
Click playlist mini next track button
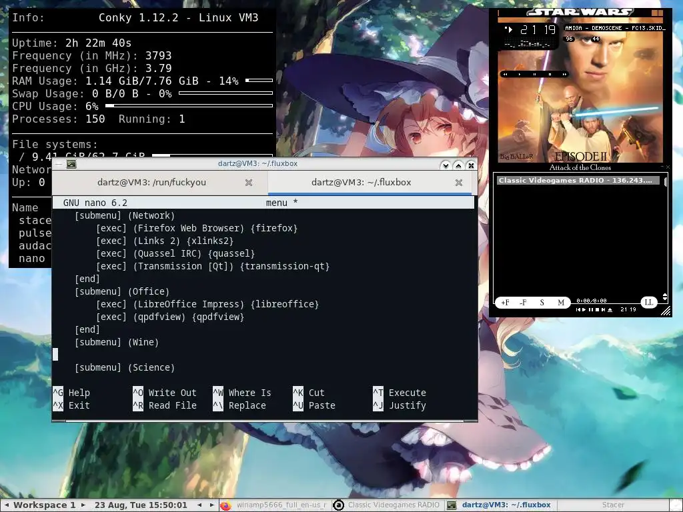pos(603,310)
